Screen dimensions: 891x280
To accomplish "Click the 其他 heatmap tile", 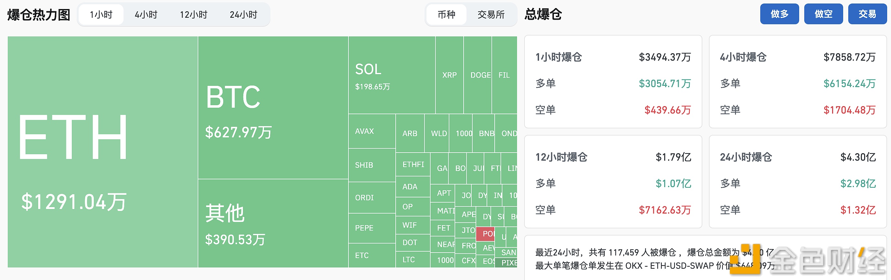I will (x=273, y=224).
